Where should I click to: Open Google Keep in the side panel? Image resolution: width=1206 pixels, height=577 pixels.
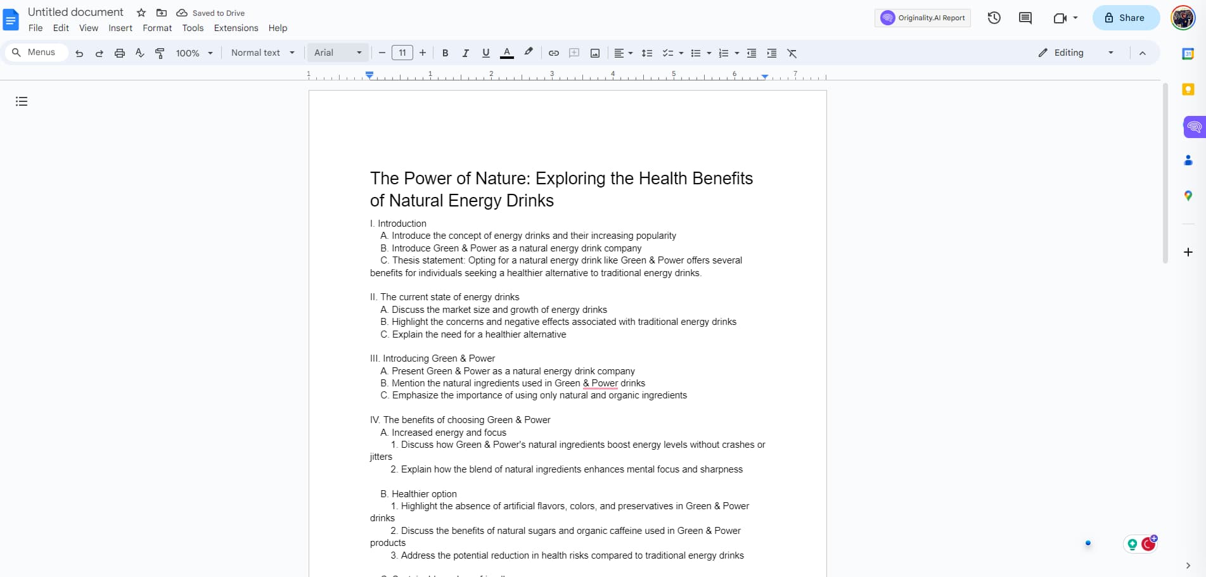(1188, 89)
